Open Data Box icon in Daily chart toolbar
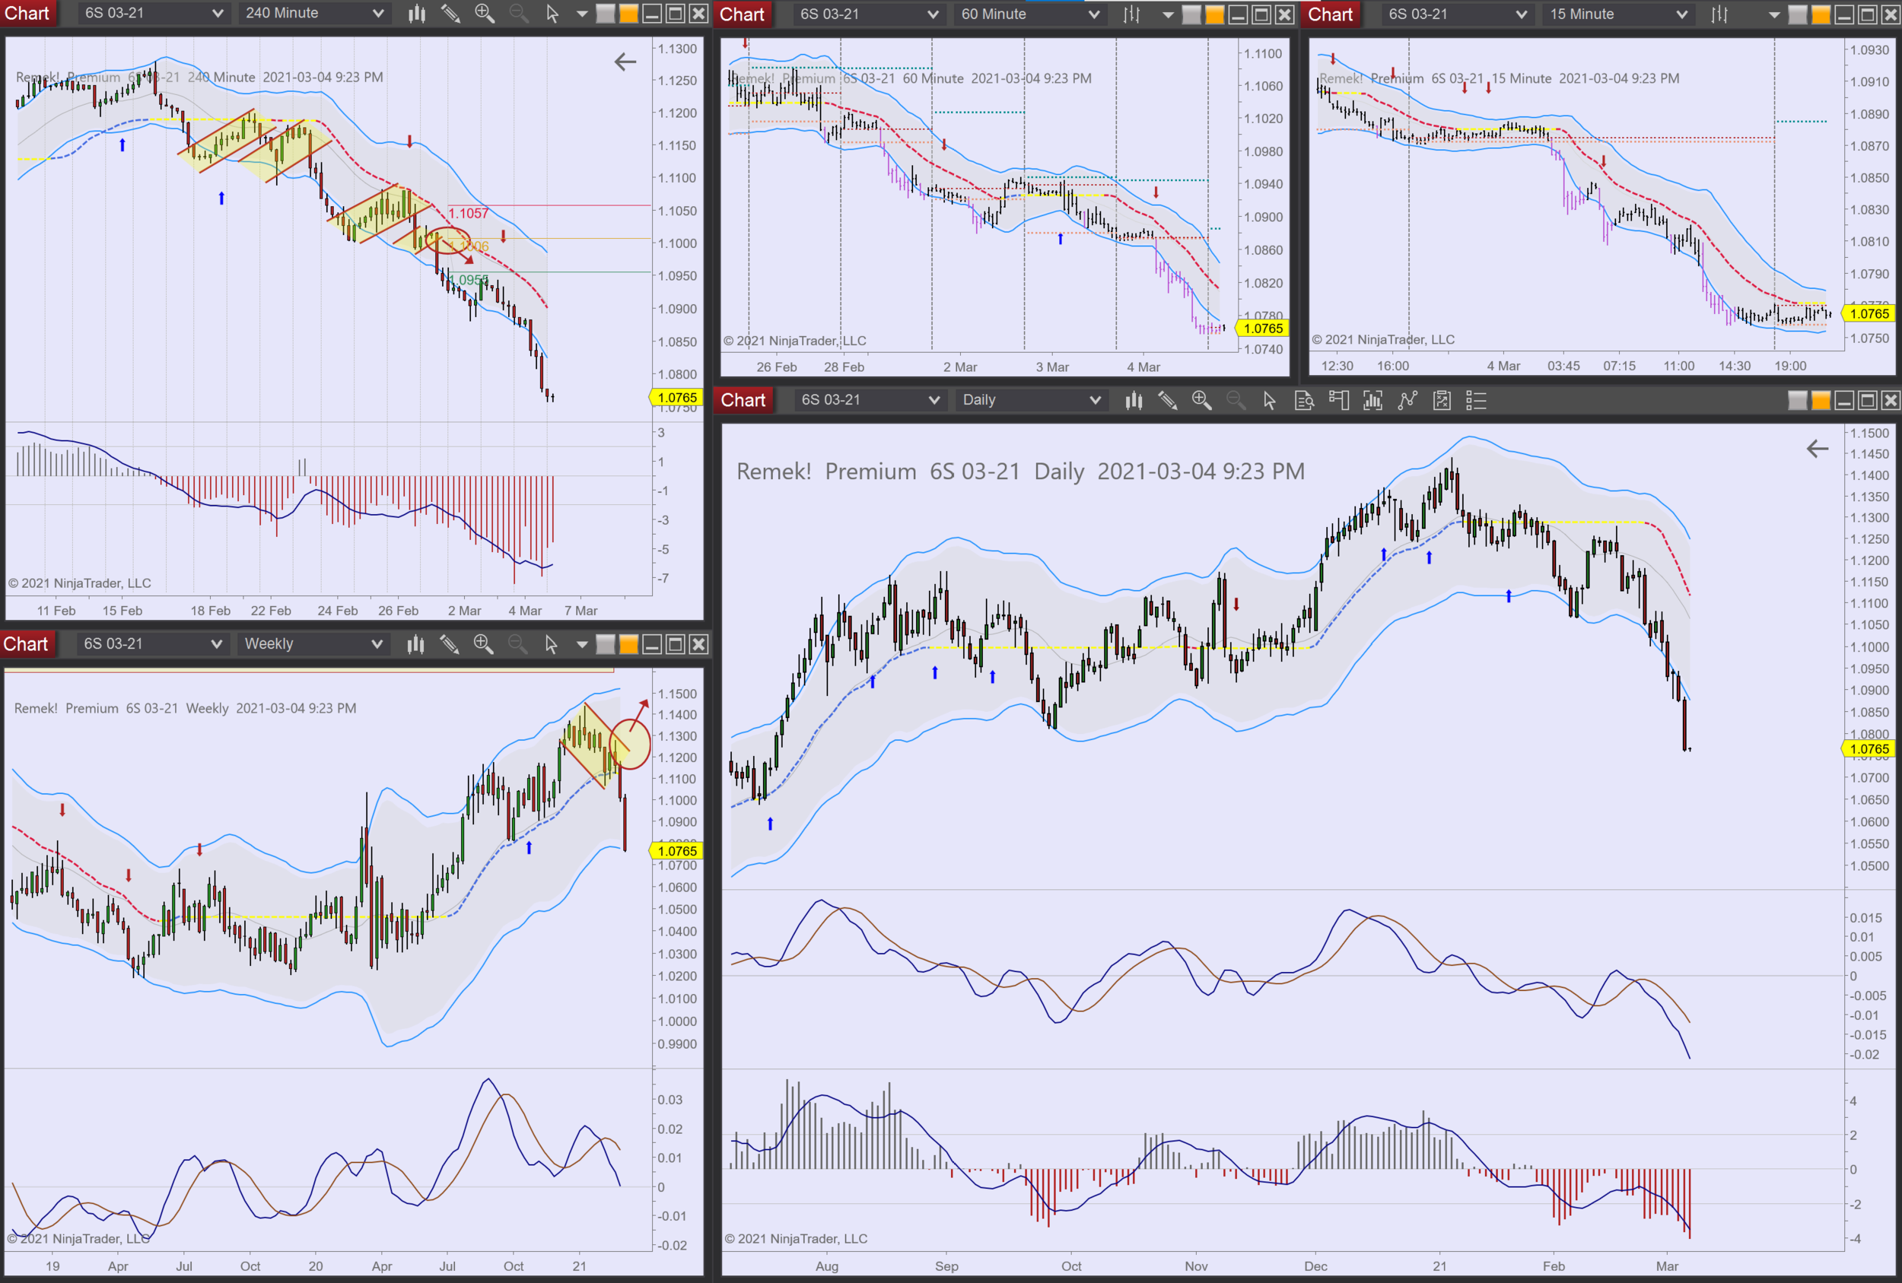The image size is (1902, 1283). [x=1304, y=400]
